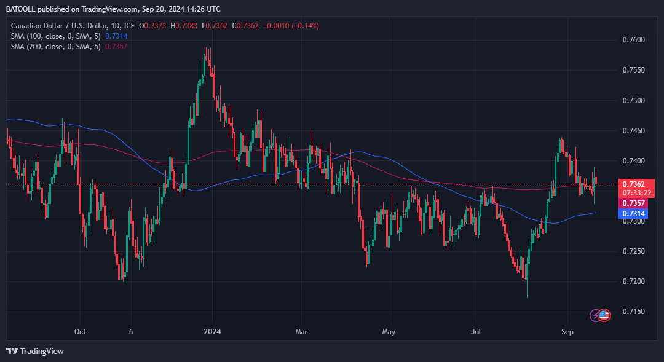Click the Sep label on time axis
The width and height of the screenshot is (664, 362).
coord(567,331)
